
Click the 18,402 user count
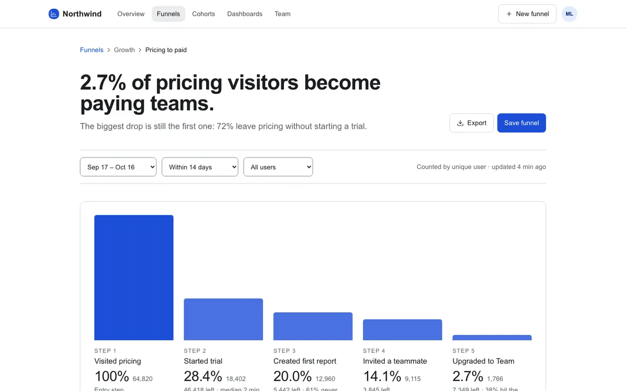click(236, 379)
